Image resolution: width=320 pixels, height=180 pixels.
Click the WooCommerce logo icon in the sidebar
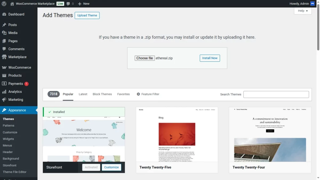point(4,67)
